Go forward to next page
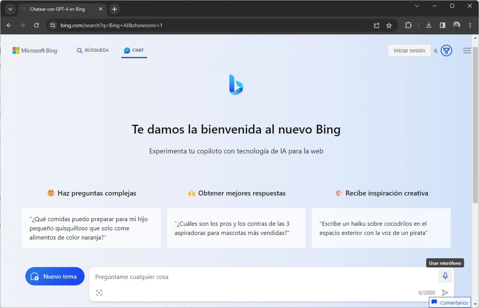The height and width of the screenshot is (308, 479). point(22,25)
